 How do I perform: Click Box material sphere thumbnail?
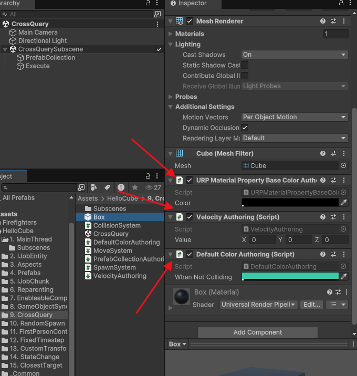[182, 296]
